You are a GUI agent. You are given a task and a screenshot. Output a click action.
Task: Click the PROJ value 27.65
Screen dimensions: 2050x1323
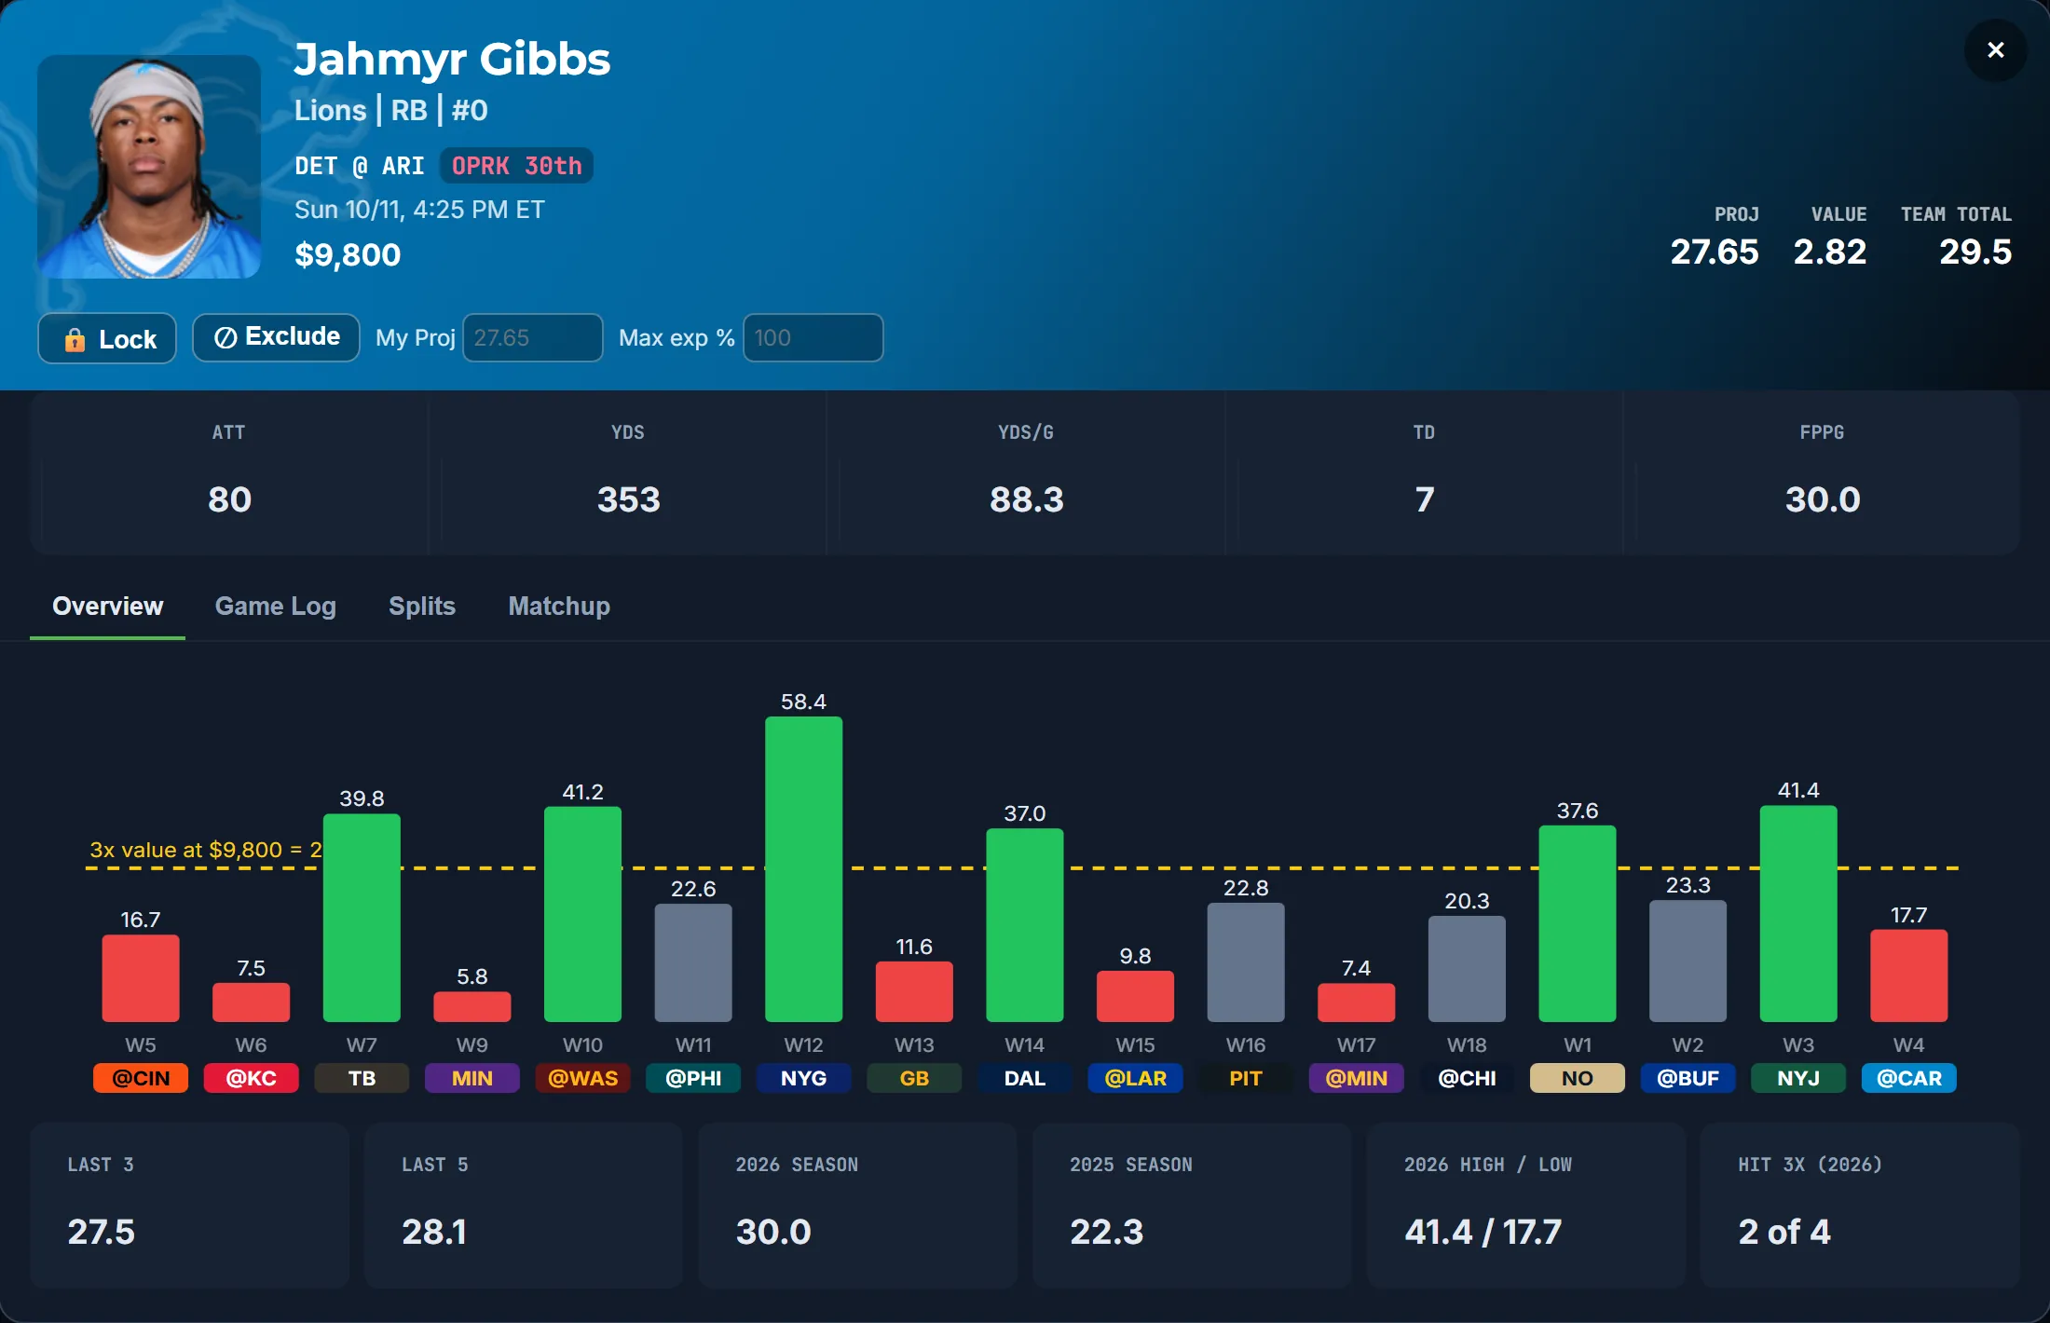[1715, 252]
